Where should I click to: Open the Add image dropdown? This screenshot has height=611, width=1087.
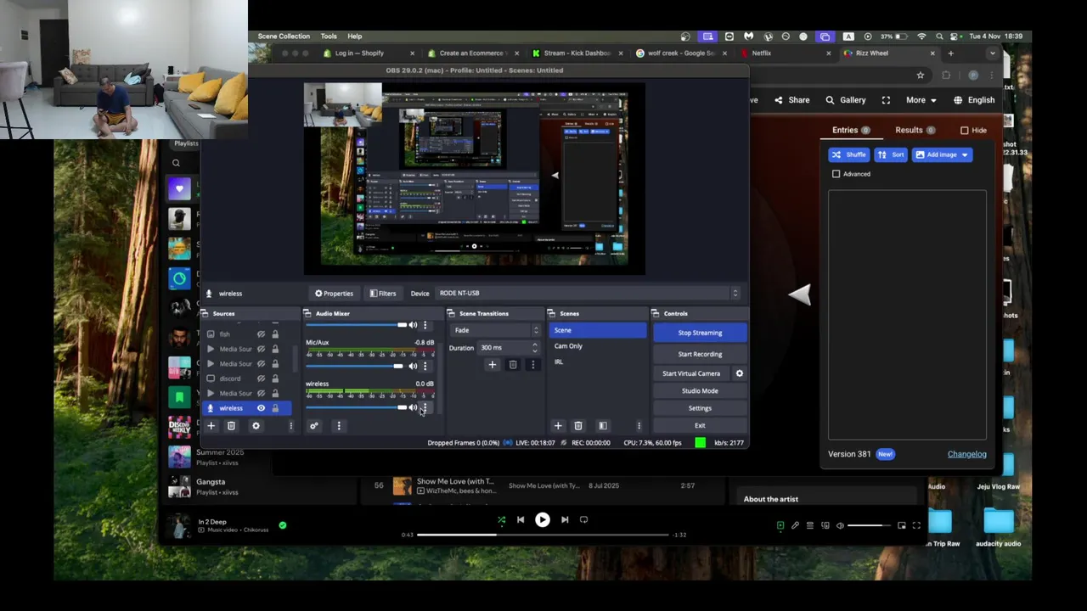tap(942, 154)
